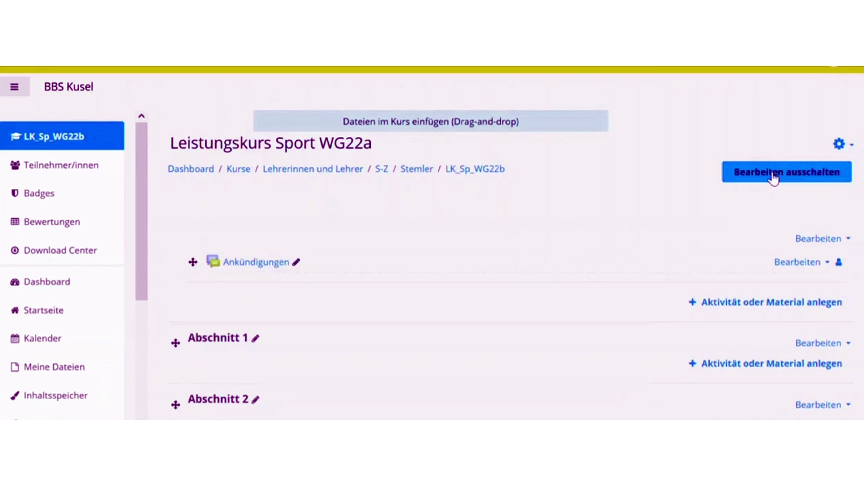Open Bearbeiten dropdown for Abschnitt 2

coord(822,405)
